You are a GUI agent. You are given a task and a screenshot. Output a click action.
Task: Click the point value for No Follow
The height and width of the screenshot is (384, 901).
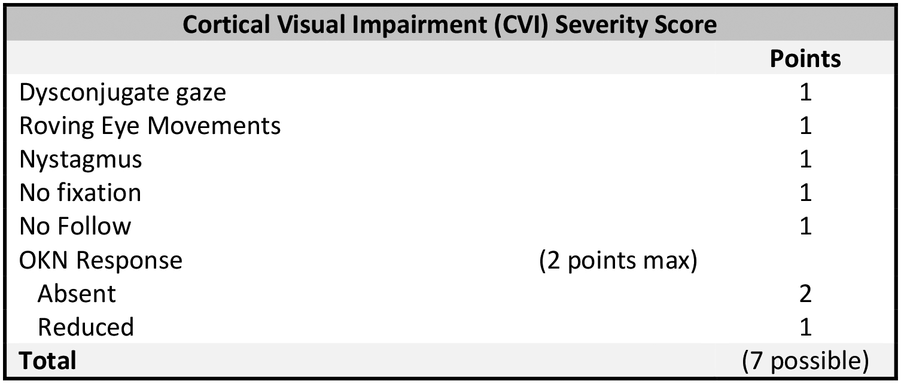click(805, 227)
